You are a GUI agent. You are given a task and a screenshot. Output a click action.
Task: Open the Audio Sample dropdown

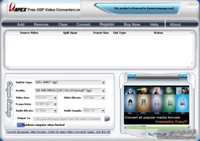(103, 111)
